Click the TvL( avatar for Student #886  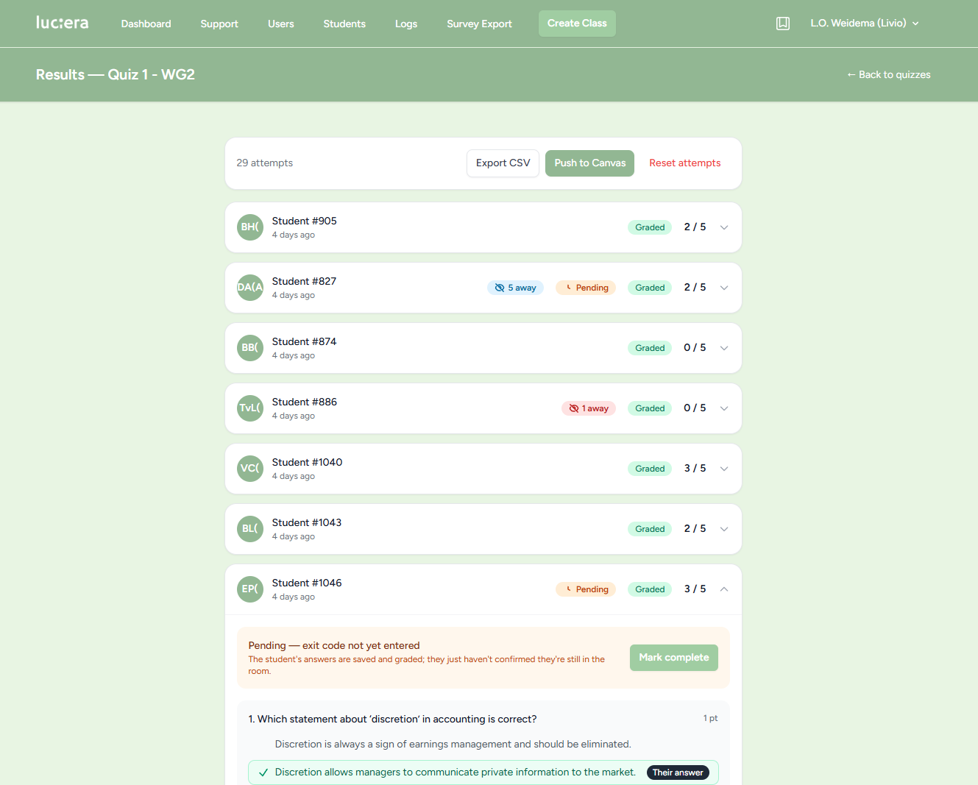250,408
